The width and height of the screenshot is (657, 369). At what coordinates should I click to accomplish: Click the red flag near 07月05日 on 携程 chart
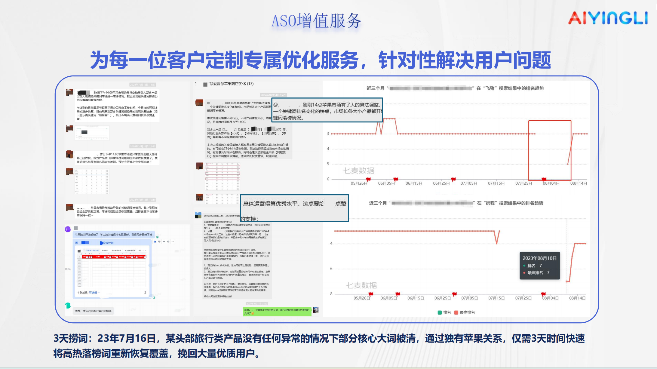(454, 294)
